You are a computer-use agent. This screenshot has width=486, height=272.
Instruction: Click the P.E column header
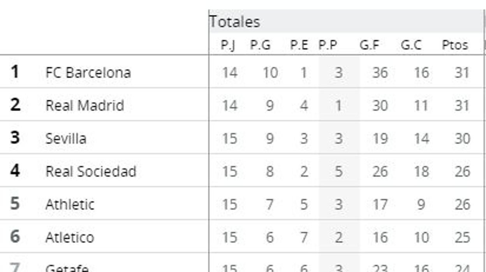pyautogui.click(x=299, y=45)
